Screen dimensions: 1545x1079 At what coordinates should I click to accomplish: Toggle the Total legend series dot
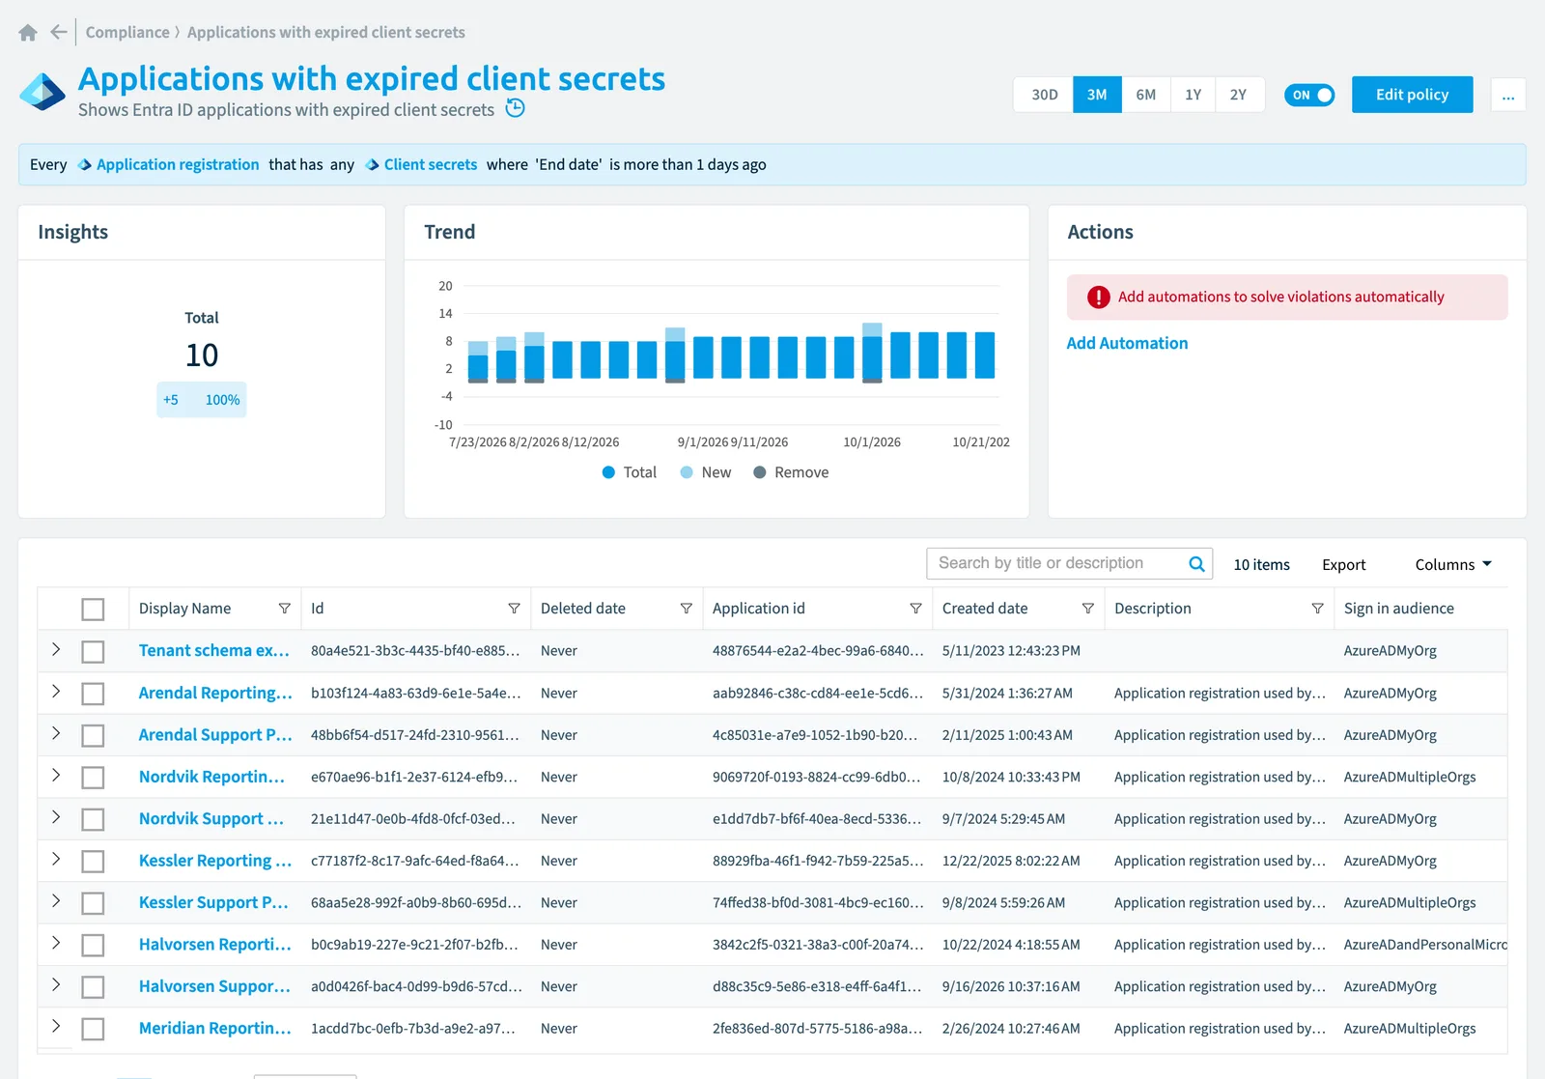(x=608, y=472)
